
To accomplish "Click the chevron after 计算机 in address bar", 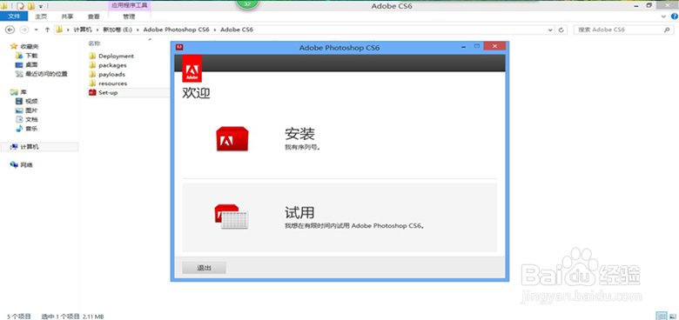I will coord(97,30).
